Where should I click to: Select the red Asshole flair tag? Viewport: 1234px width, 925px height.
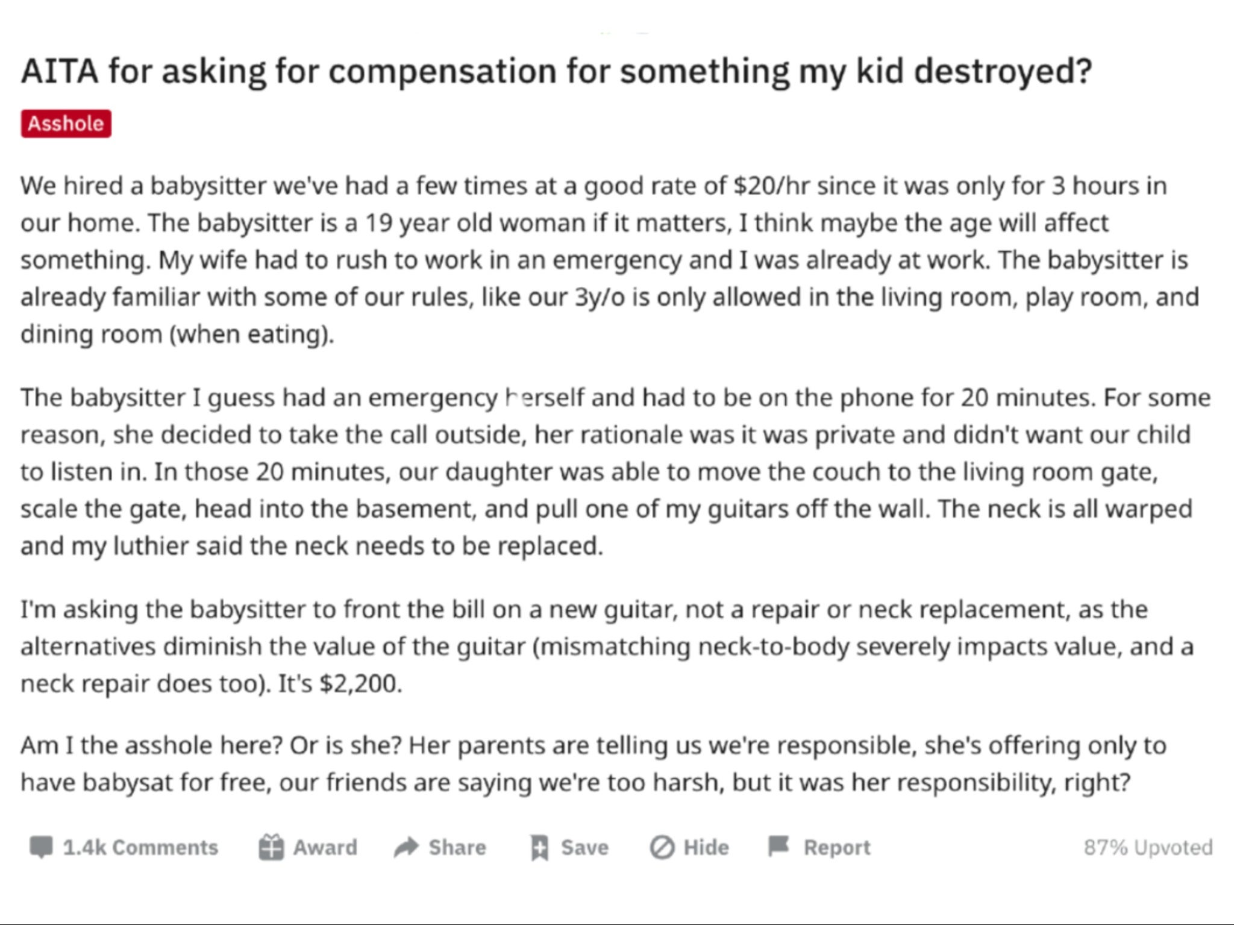[65, 123]
